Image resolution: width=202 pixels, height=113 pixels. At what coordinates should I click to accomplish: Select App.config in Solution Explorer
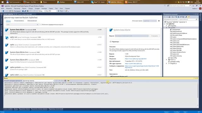pyautogui.click(x=173, y=58)
